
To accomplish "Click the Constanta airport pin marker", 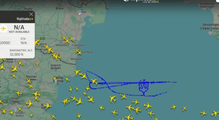I will pyautogui.click(x=74, y=39).
